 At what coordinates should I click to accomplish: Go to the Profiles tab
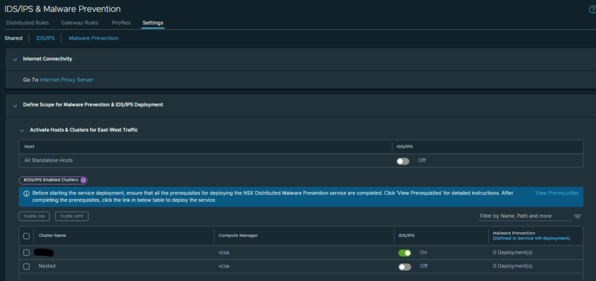tap(121, 23)
